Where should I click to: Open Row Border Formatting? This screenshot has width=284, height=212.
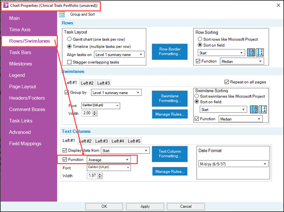click(x=169, y=52)
